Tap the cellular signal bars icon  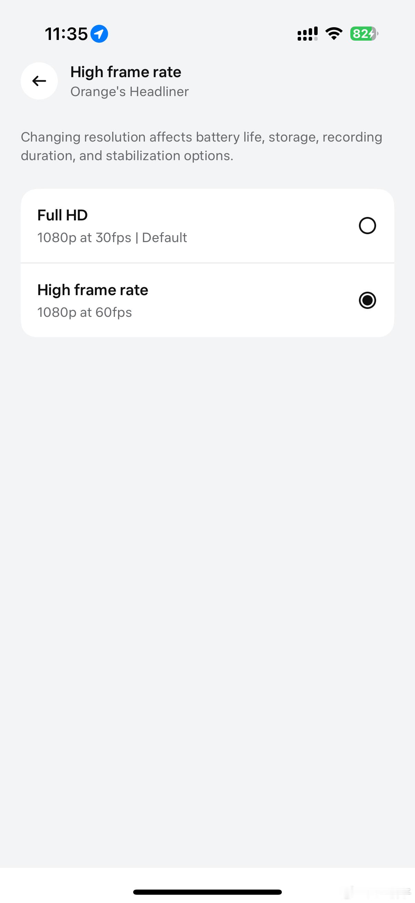307,34
